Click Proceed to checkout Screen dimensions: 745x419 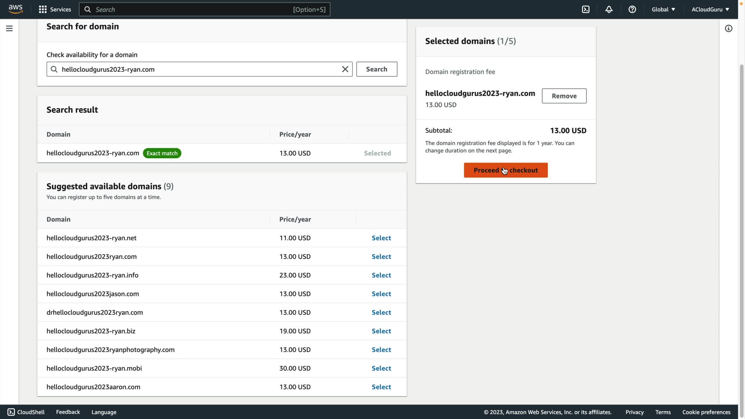[x=506, y=170]
